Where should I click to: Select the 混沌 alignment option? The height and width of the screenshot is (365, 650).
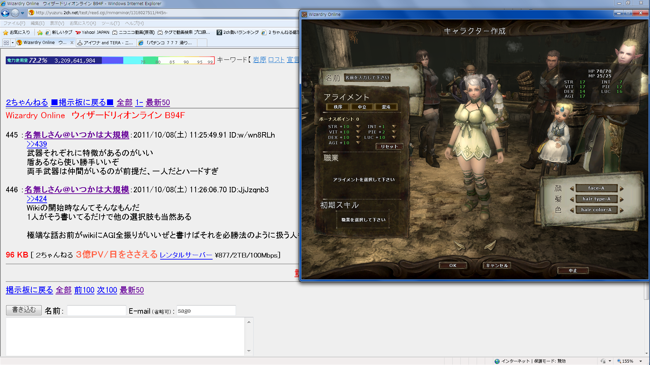pyautogui.click(x=386, y=107)
